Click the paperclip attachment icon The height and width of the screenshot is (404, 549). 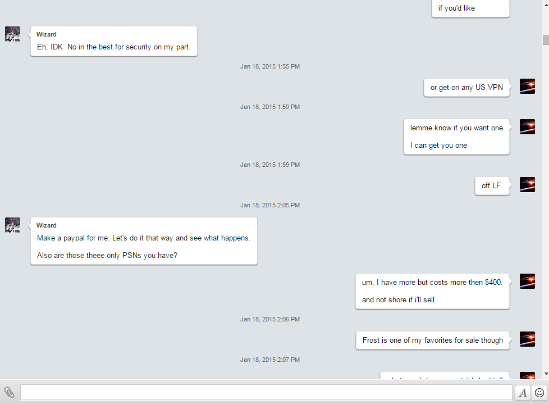tap(9, 392)
